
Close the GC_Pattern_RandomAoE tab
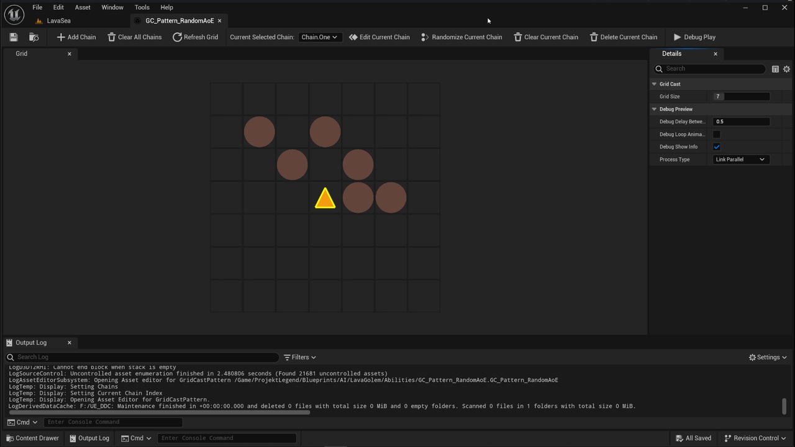219,20
